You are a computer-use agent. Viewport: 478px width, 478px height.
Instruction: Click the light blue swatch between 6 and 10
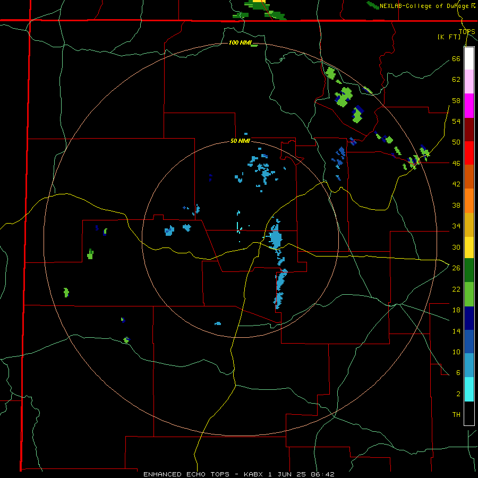pyautogui.click(x=469, y=365)
